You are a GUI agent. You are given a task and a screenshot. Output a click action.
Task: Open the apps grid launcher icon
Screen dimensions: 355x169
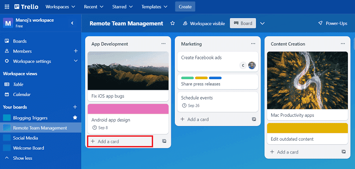tap(7, 7)
